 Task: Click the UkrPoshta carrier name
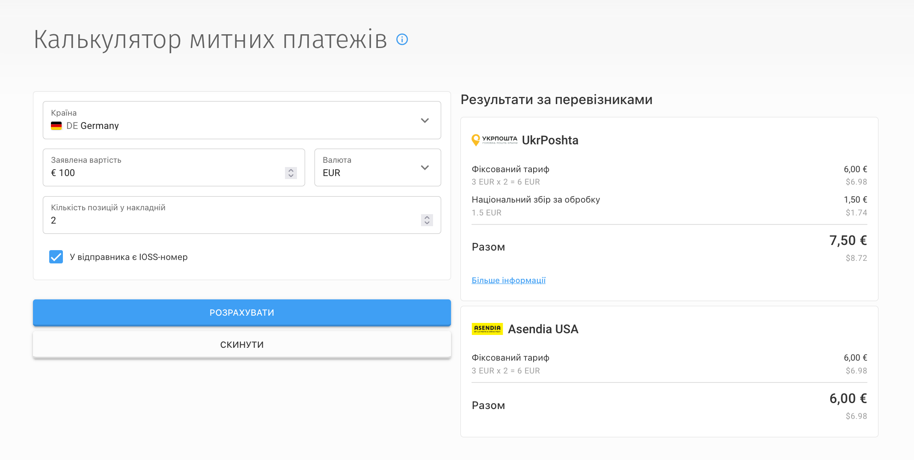point(550,140)
